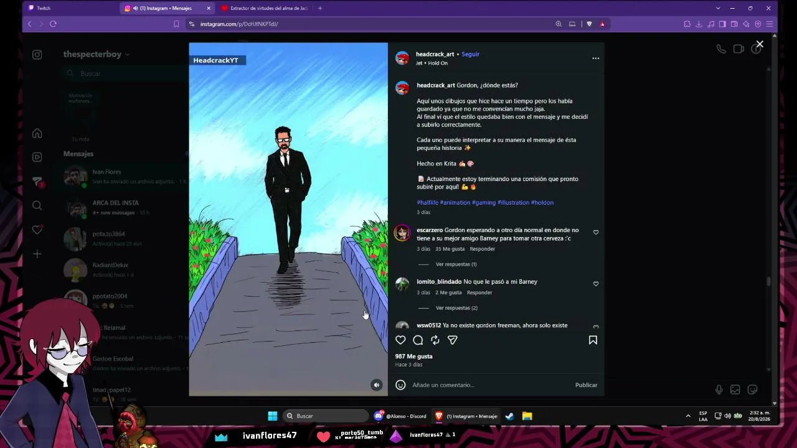
Task: Follow headcrack_art with the Seguir link
Action: pos(471,54)
